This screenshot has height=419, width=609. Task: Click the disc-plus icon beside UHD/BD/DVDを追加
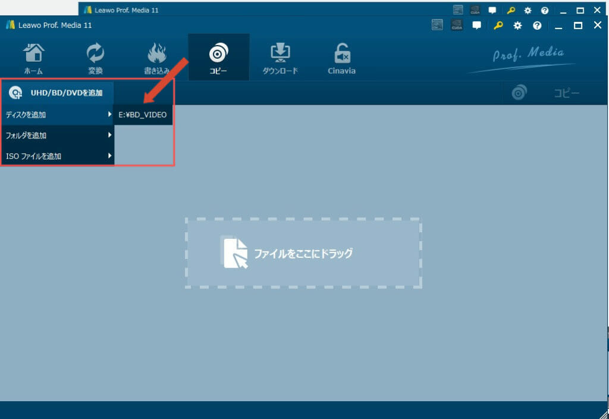click(15, 93)
